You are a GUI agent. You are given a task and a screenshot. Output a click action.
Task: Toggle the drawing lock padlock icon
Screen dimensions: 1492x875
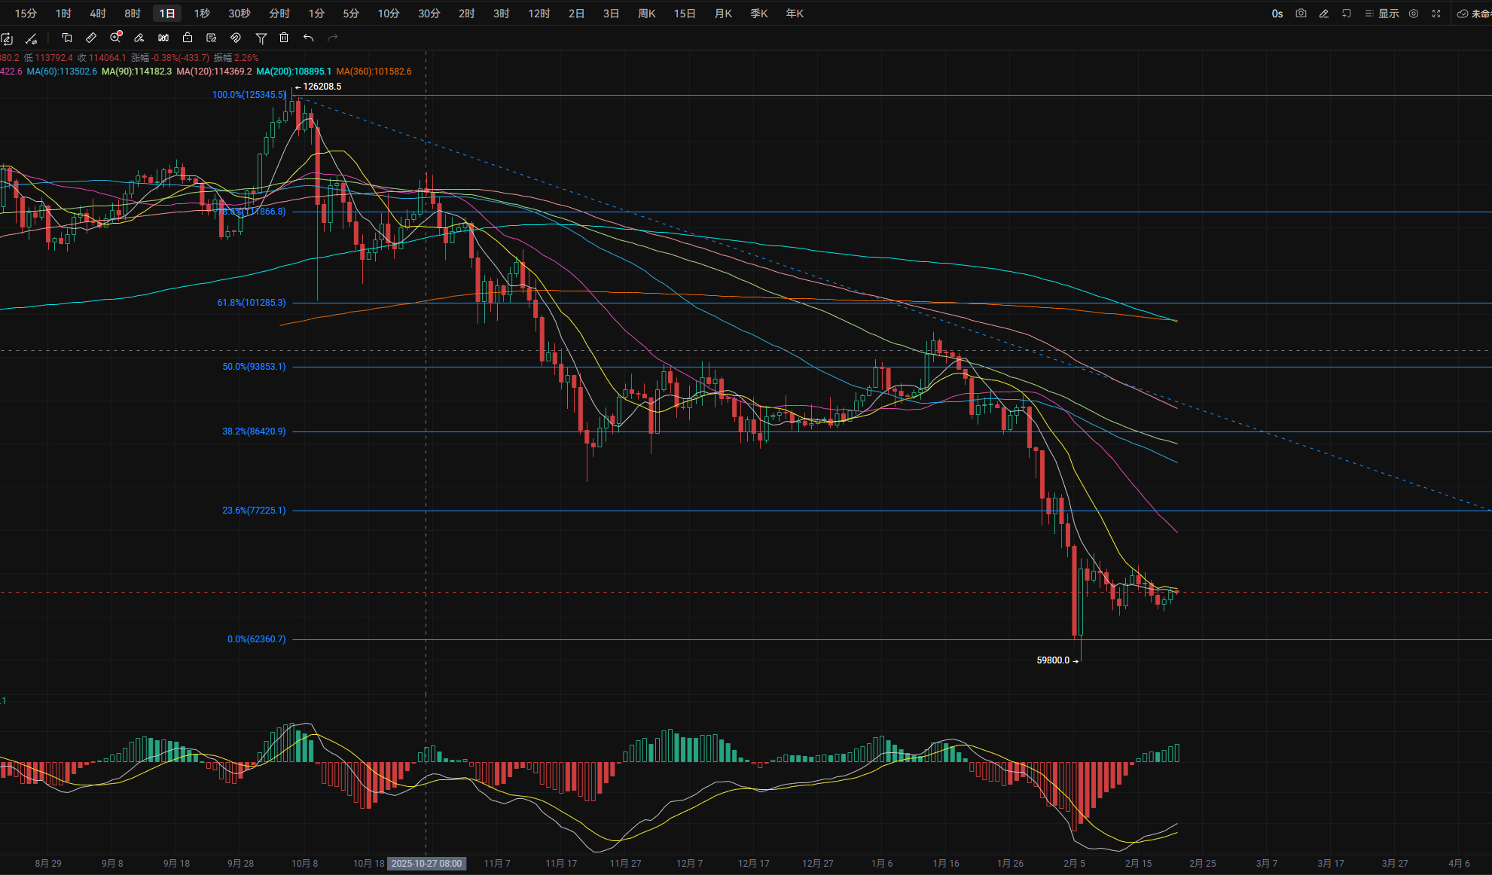[188, 38]
